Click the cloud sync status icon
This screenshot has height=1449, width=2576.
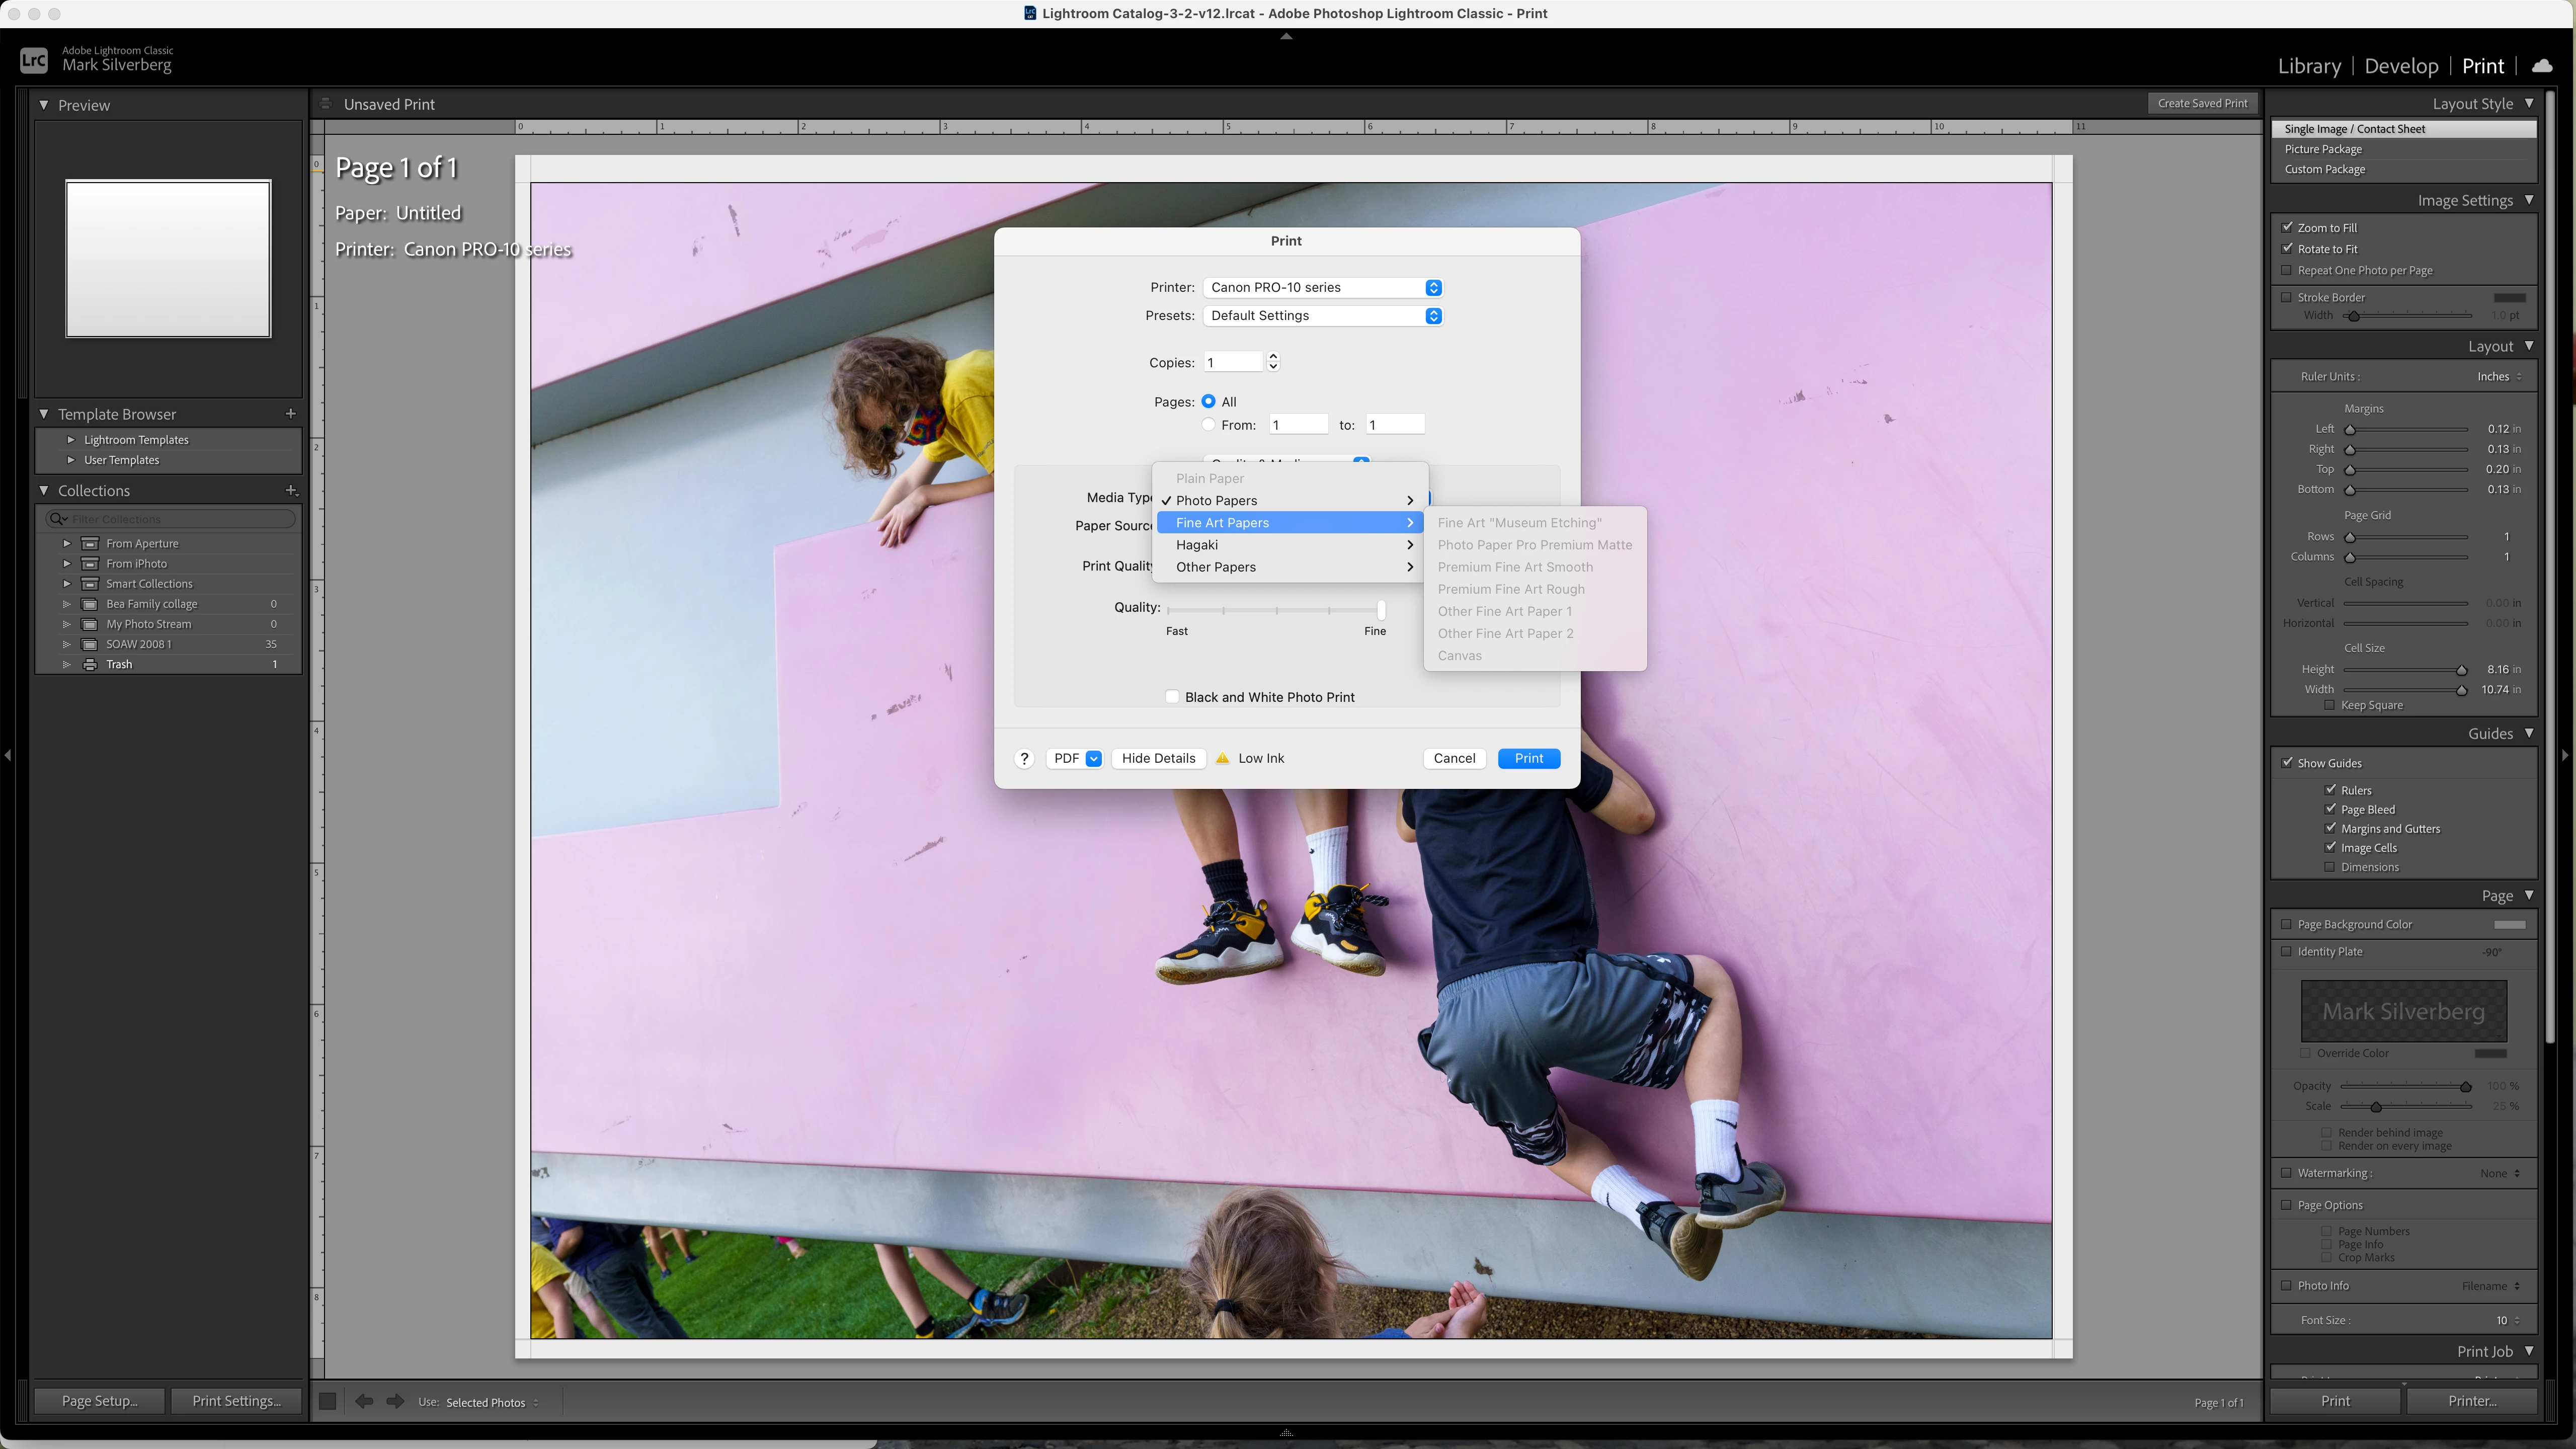tap(2542, 66)
